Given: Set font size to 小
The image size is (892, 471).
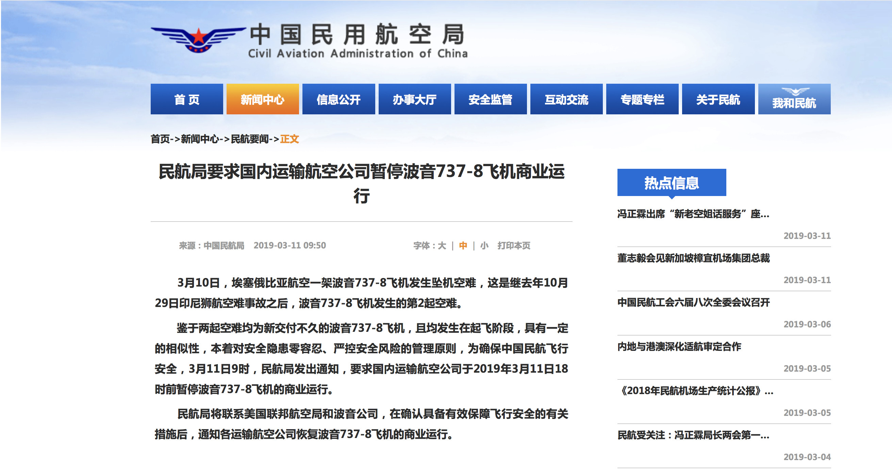Looking at the screenshot, I should [x=484, y=246].
